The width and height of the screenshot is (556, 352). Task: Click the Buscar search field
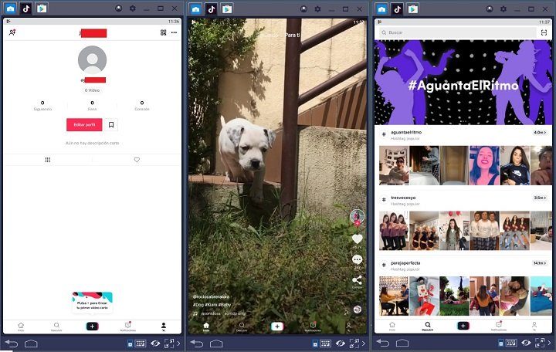tap(457, 32)
